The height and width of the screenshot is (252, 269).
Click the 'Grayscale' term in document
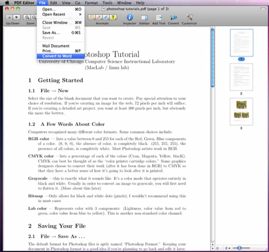38,178
